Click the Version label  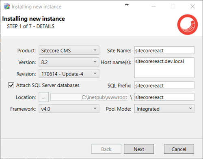pos(27,62)
